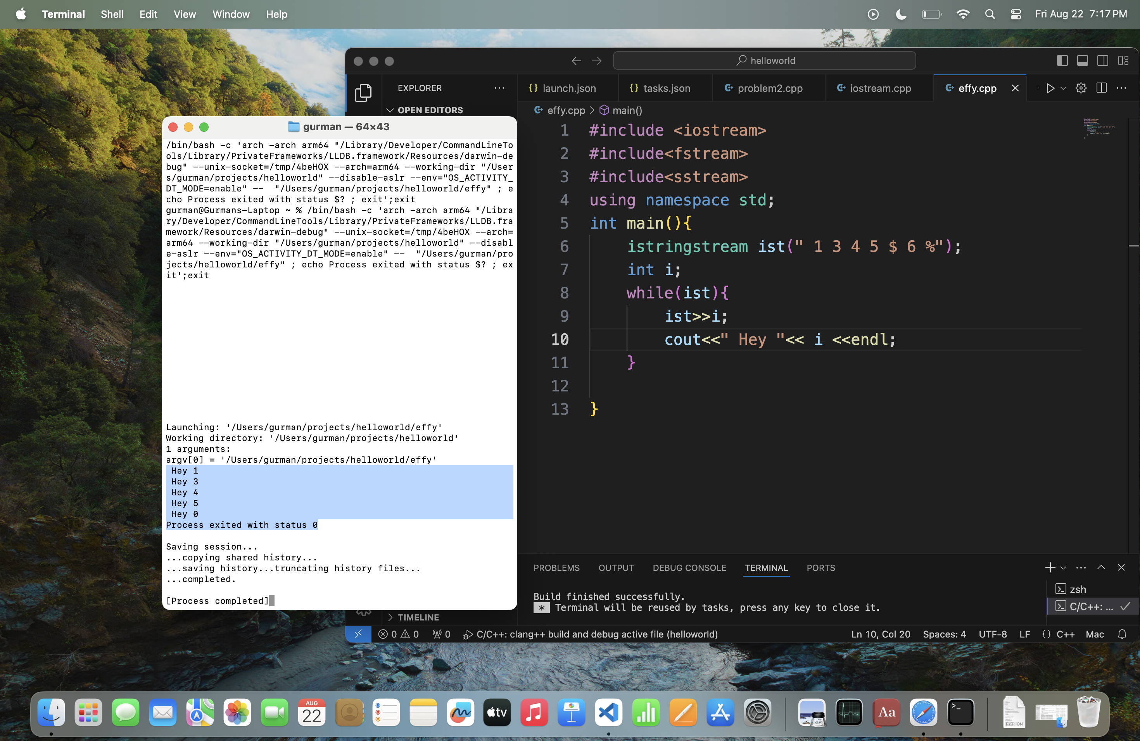Image resolution: width=1140 pixels, height=741 pixels.
Task: Switch to the launch.json tab
Action: 568,88
